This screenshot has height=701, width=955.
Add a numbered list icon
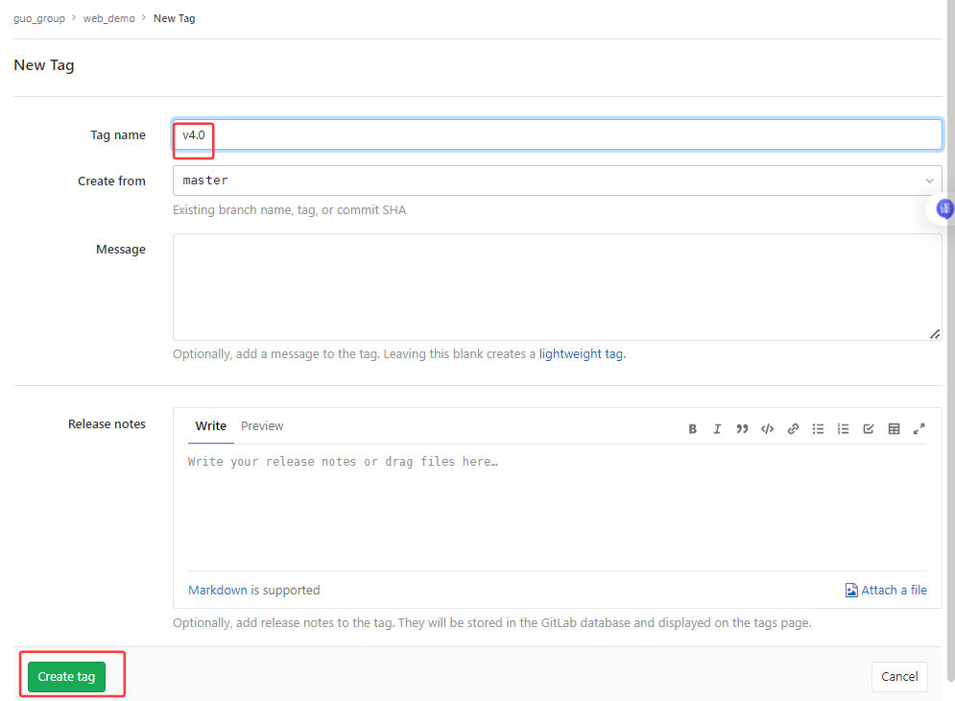click(843, 429)
